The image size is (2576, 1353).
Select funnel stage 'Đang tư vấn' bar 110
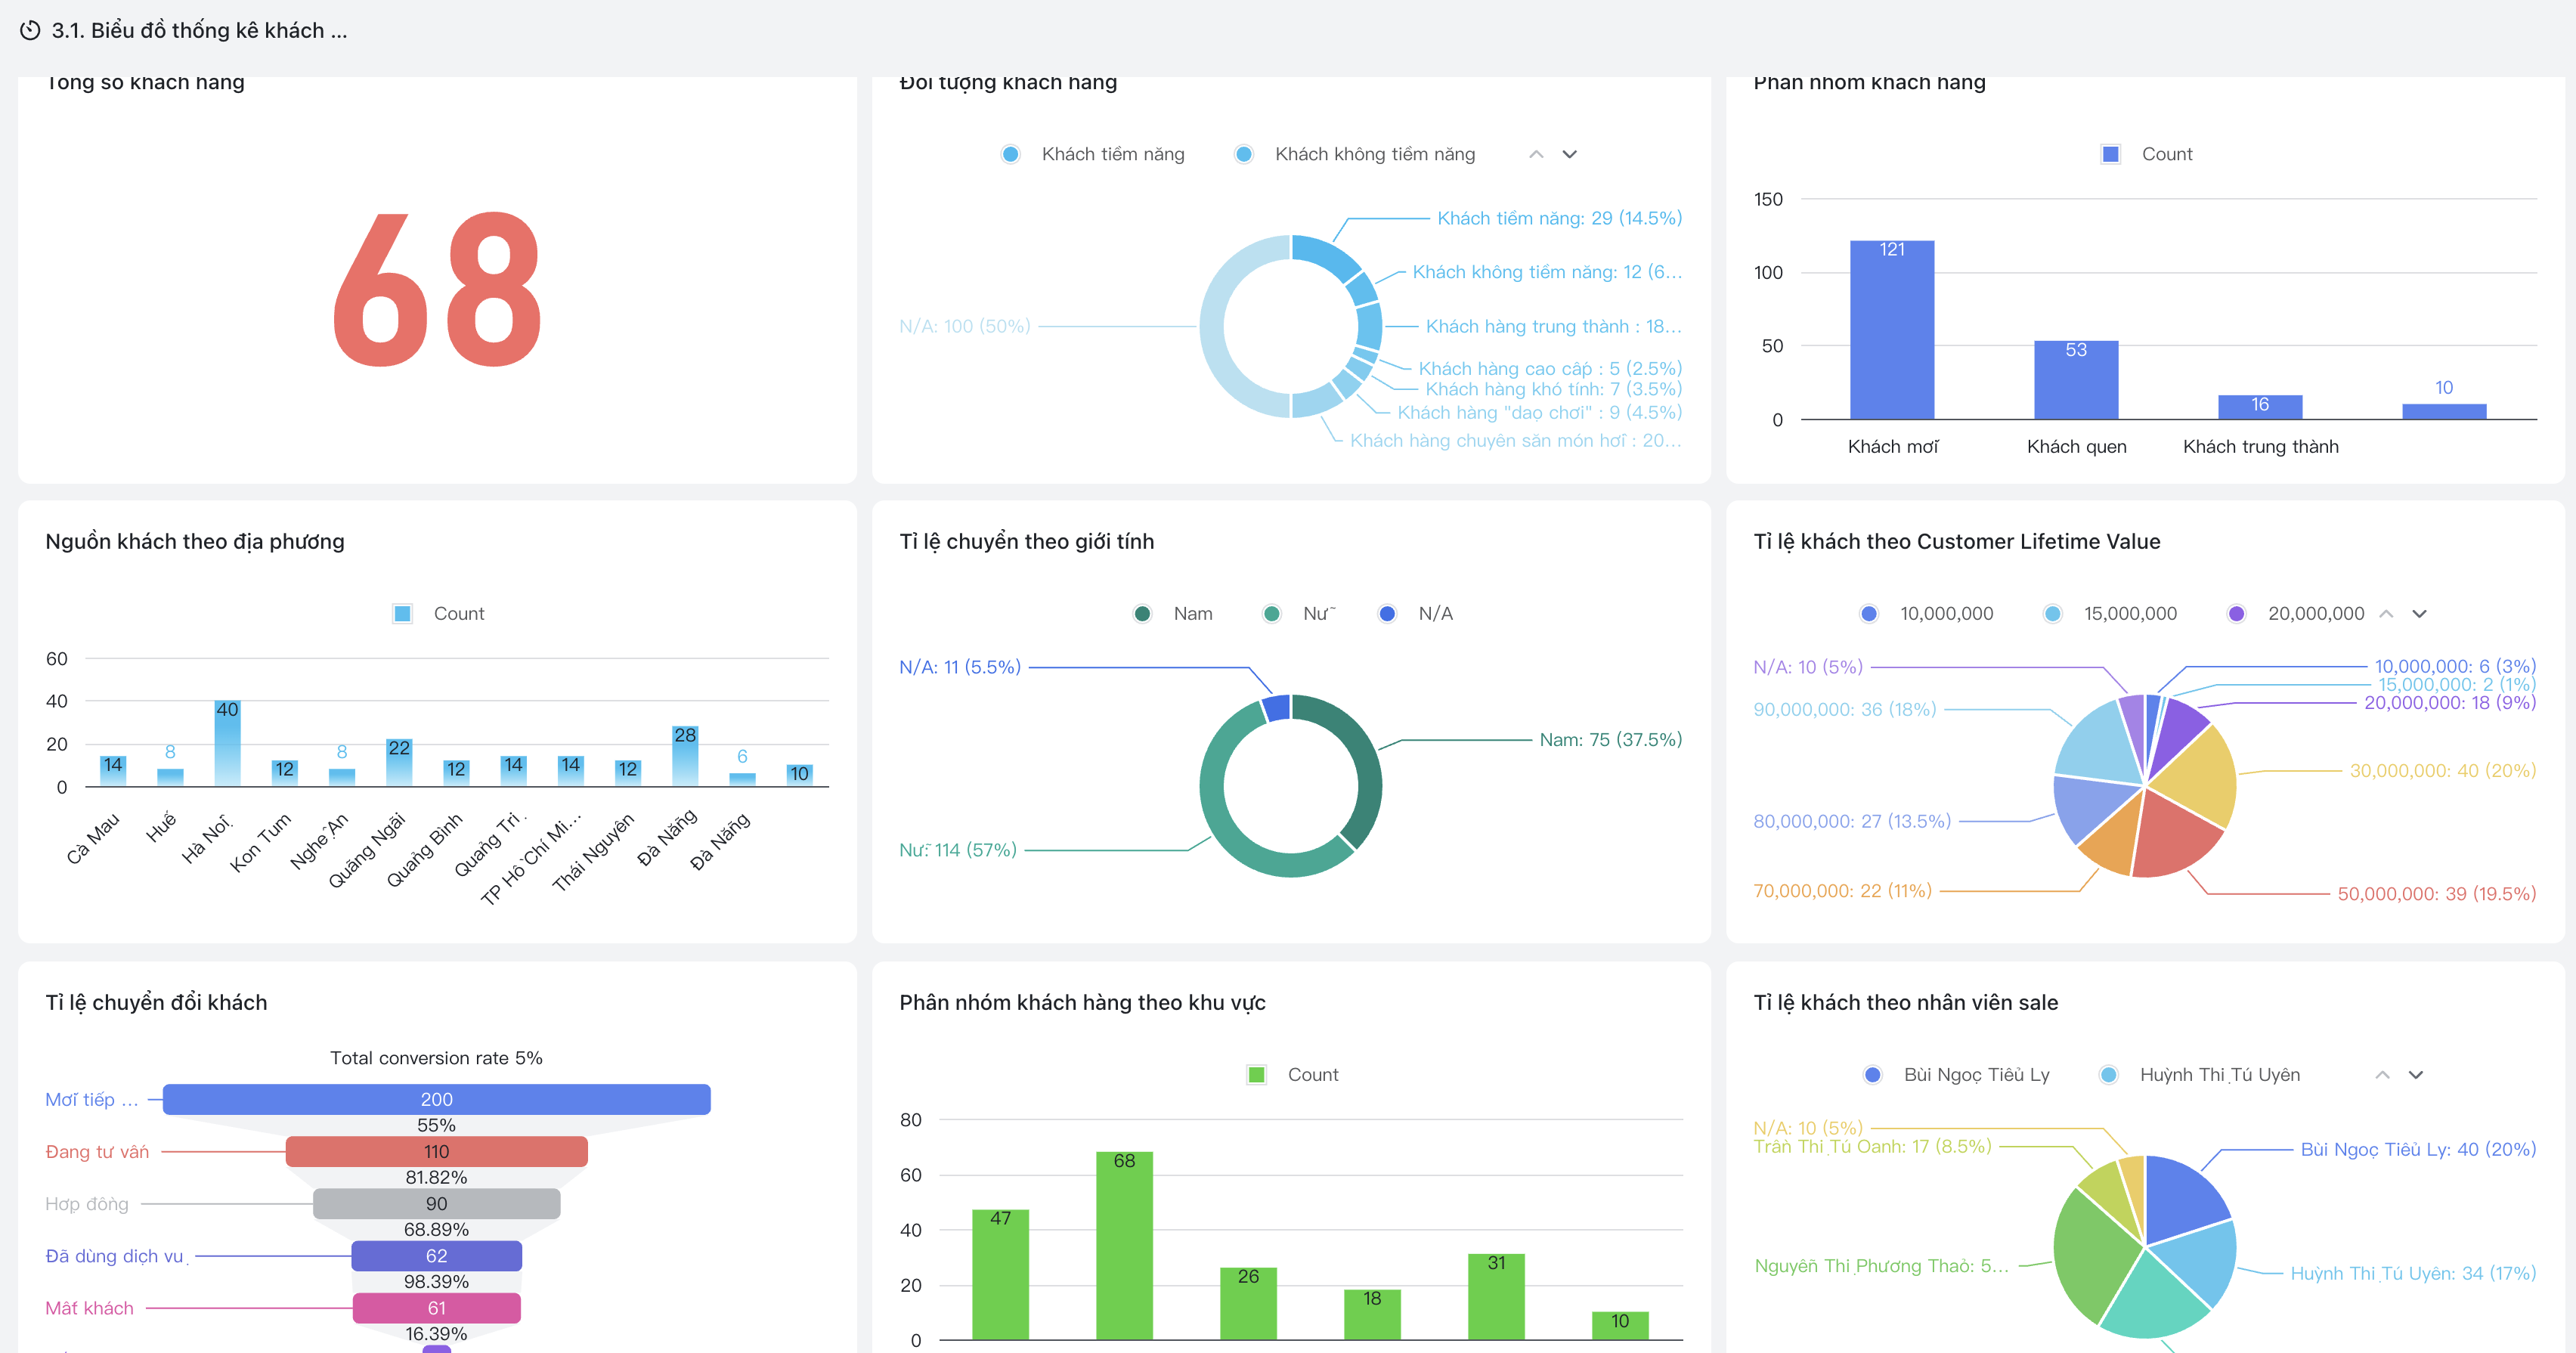(x=437, y=1151)
